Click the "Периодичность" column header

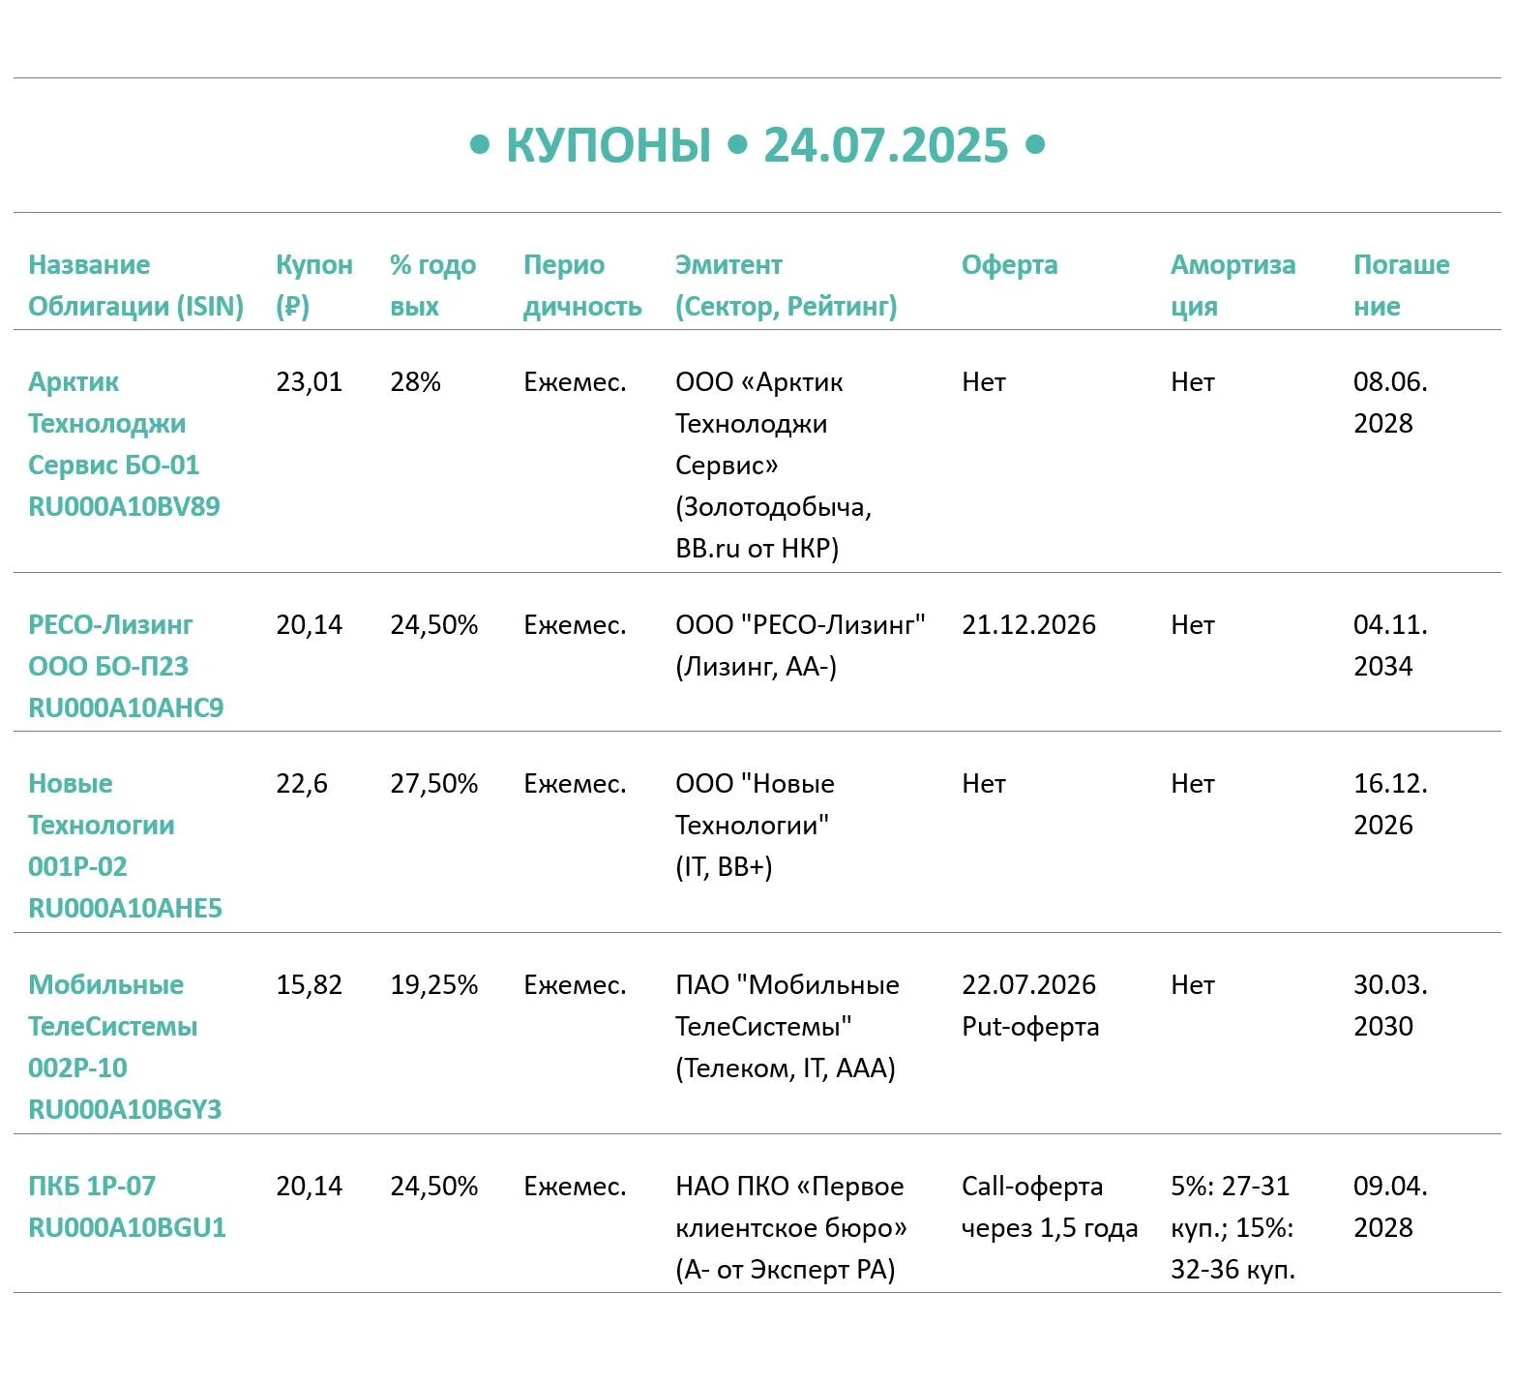pyautogui.click(x=582, y=286)
